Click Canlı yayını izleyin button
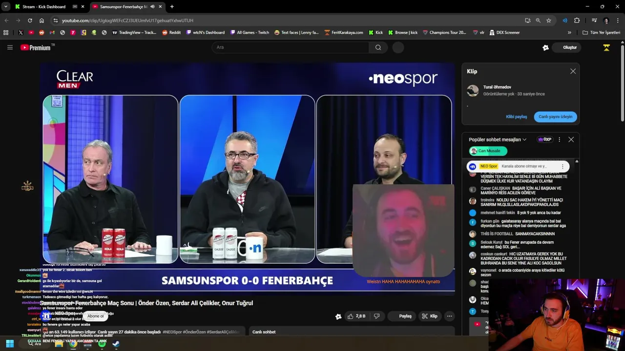Viewport: 625px width, 351px height. 556,117
